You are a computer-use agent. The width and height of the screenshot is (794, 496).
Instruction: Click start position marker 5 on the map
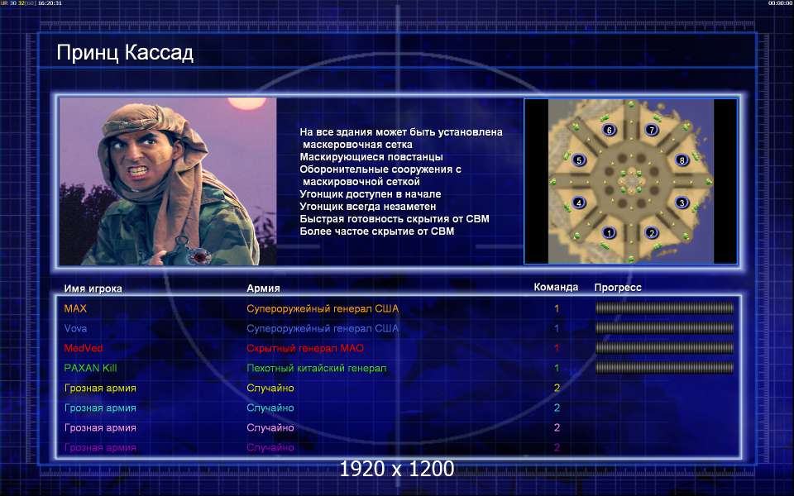tap(579, 160)
